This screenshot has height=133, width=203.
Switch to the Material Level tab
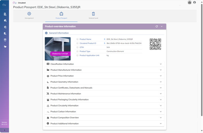tap(93, 15)
